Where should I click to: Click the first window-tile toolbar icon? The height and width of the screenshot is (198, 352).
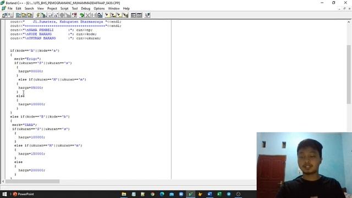(x=133, y=15)
